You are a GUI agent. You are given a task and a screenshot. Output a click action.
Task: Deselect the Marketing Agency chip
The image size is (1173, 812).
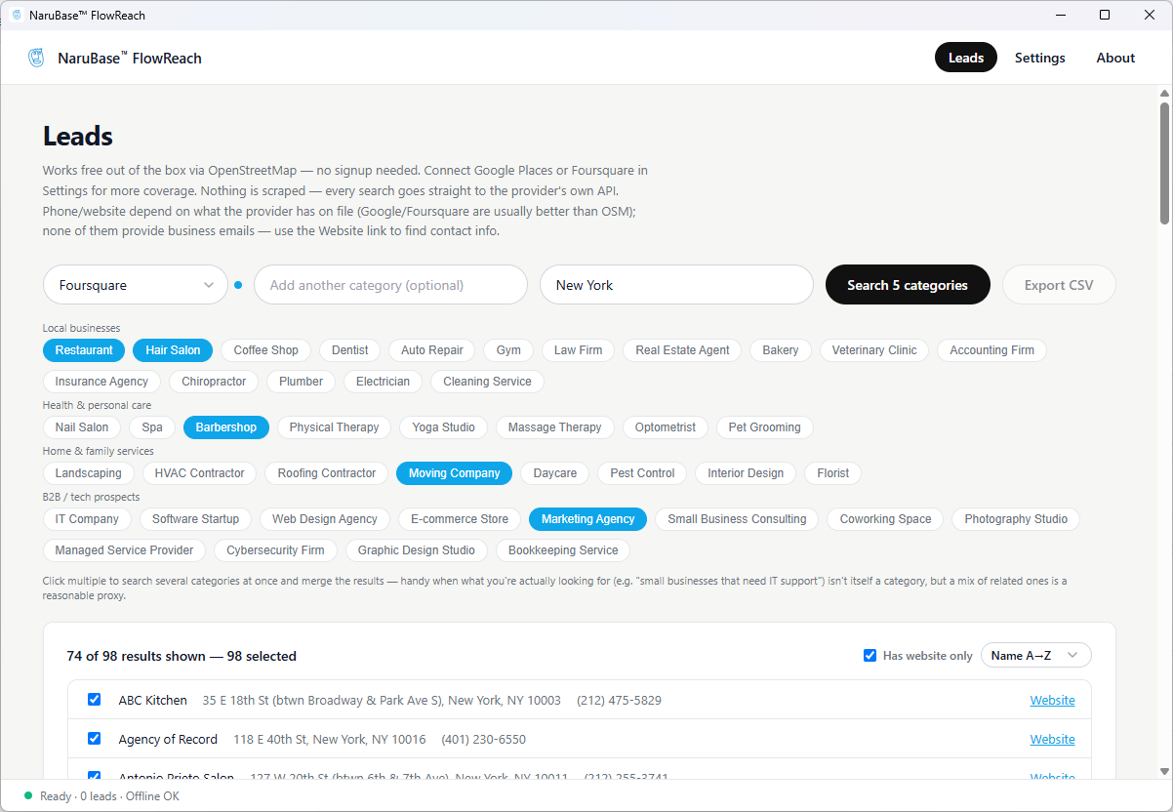coord(588,519)
